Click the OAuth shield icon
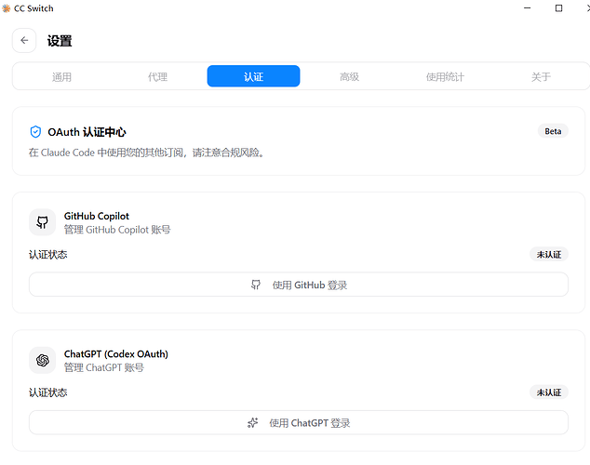The width and height of the screenshot is (590, 465). [35, 132]
